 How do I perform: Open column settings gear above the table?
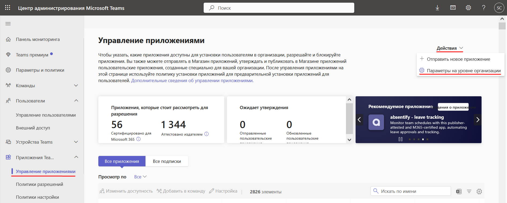(x=479, y=191)
